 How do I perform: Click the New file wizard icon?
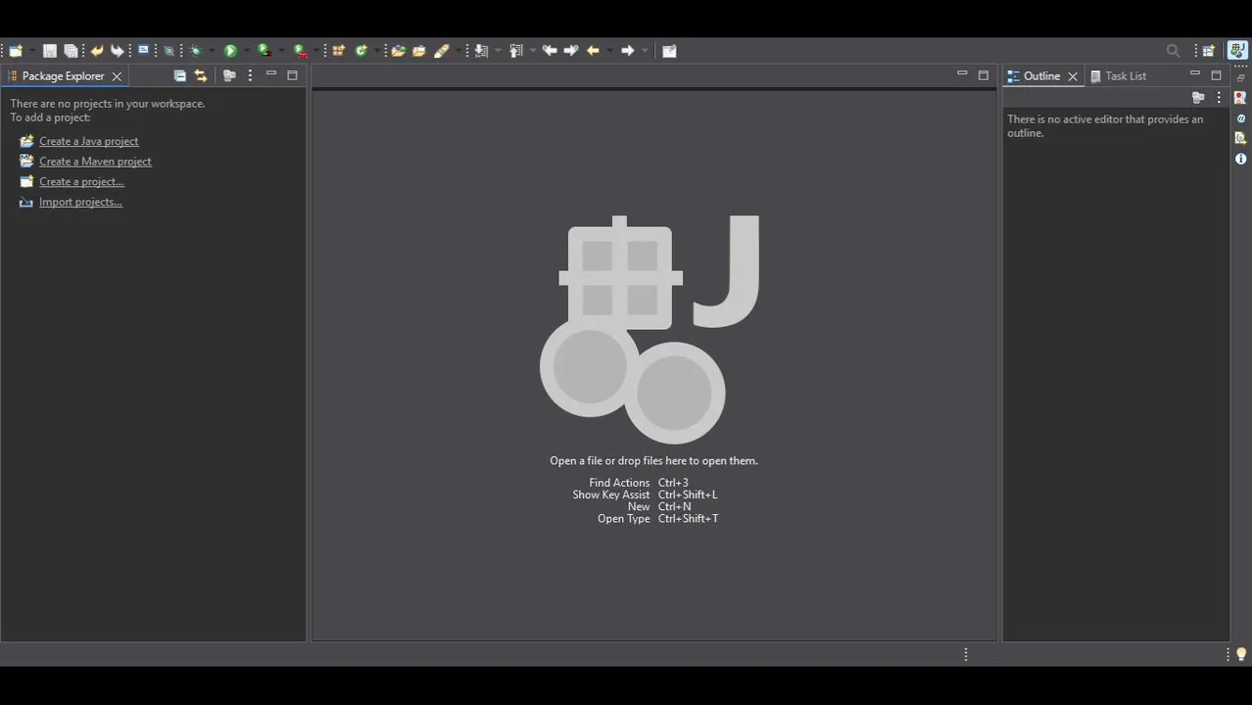click(x=16, y=51)
